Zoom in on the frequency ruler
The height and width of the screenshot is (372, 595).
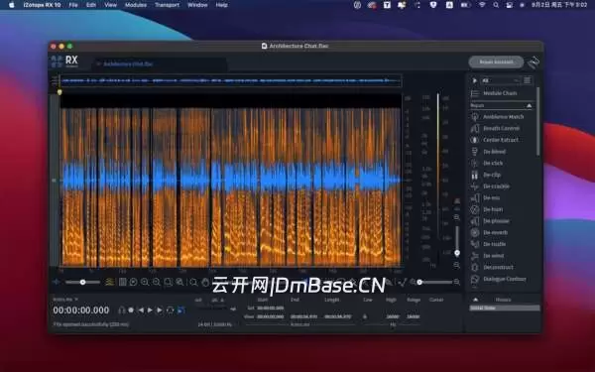pyautogui.click(x=457, y=218)
